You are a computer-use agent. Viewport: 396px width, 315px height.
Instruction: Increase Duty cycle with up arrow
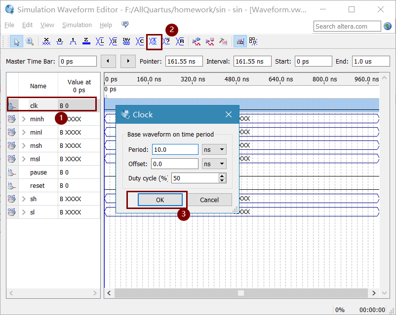pos(222,176)
